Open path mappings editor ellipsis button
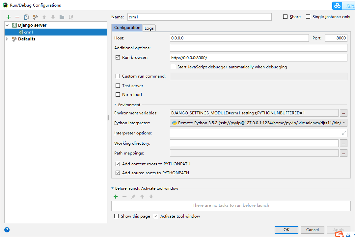 343,153
